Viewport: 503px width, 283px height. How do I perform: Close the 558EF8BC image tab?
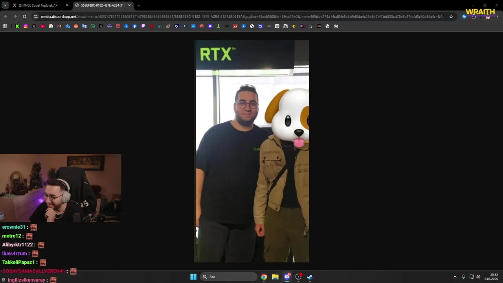pyautogui.click(x=129, y=6)
